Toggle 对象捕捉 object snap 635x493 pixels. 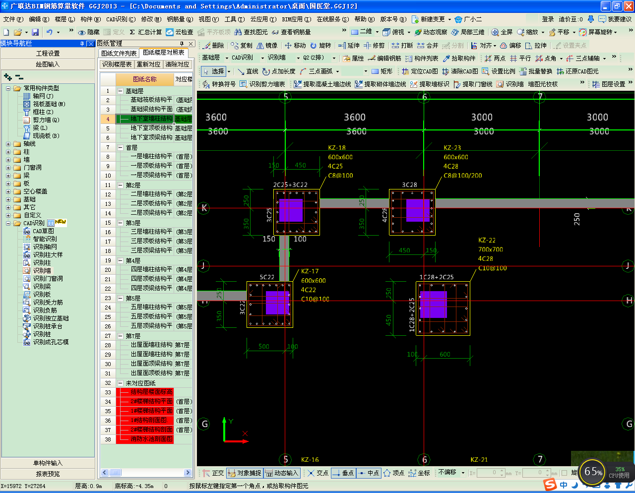coord(245,473)
